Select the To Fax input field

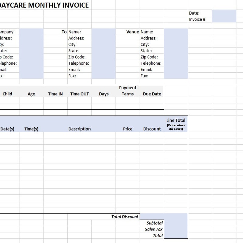tap(103, 76)
